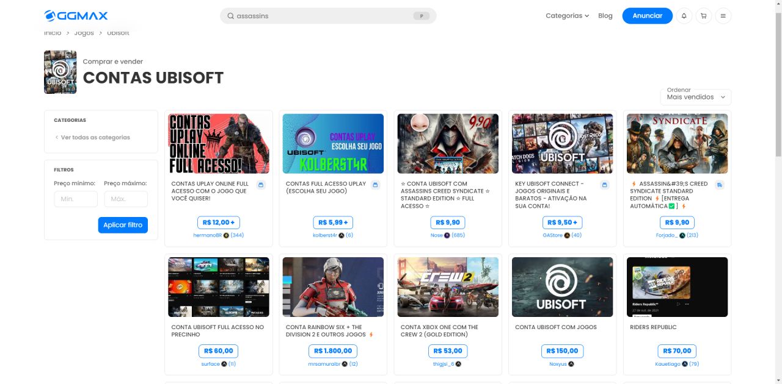The width and height of the screenshot is (782, 384).
Task: Open the Kolberst4r Contas Uplay thumbnail
Action: (333, 144)
